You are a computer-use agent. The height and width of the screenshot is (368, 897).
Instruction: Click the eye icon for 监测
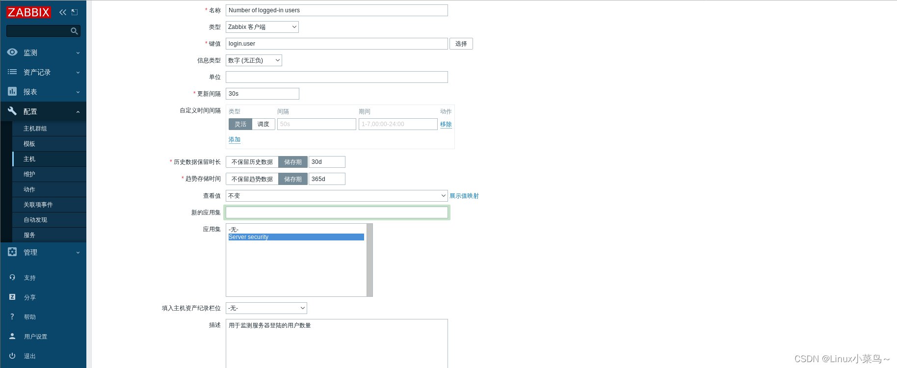pos(12,52)
